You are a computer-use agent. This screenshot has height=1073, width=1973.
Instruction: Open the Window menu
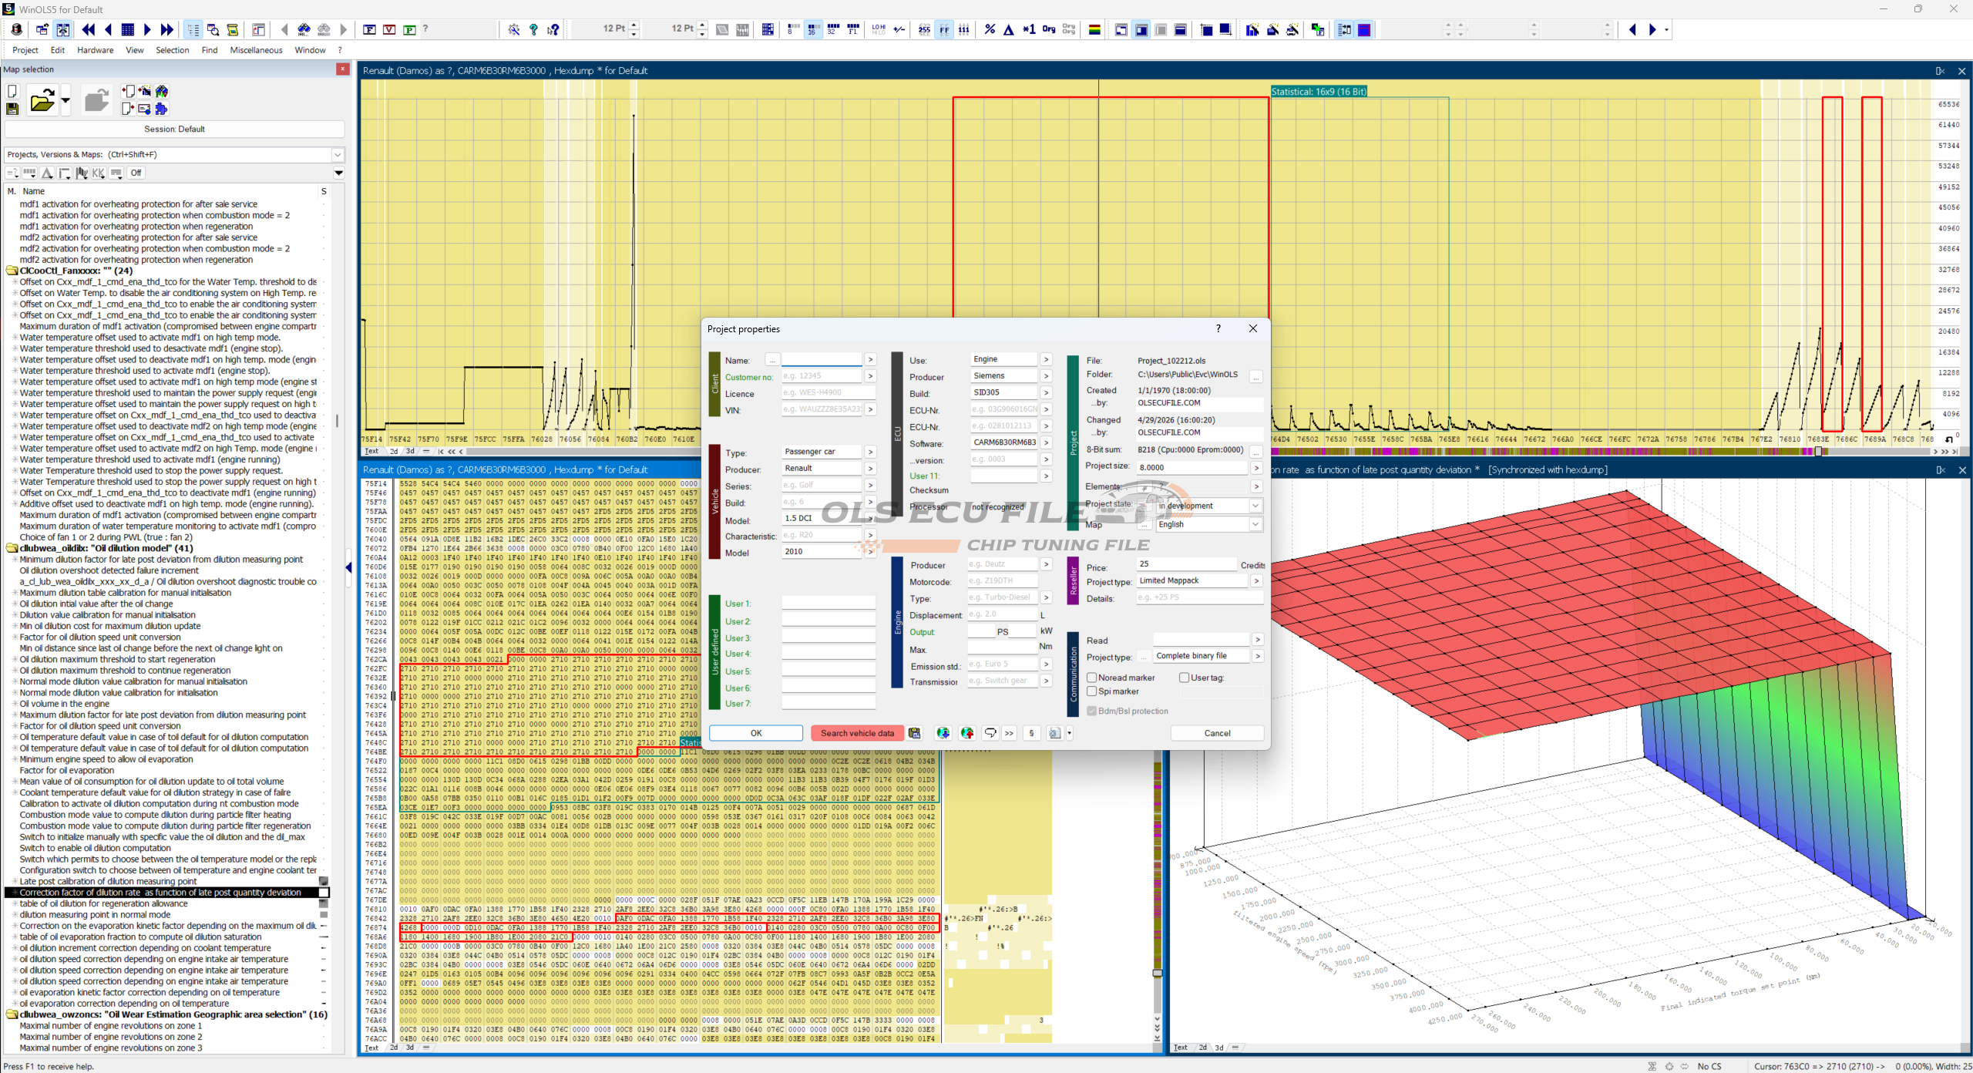point(311,50)
